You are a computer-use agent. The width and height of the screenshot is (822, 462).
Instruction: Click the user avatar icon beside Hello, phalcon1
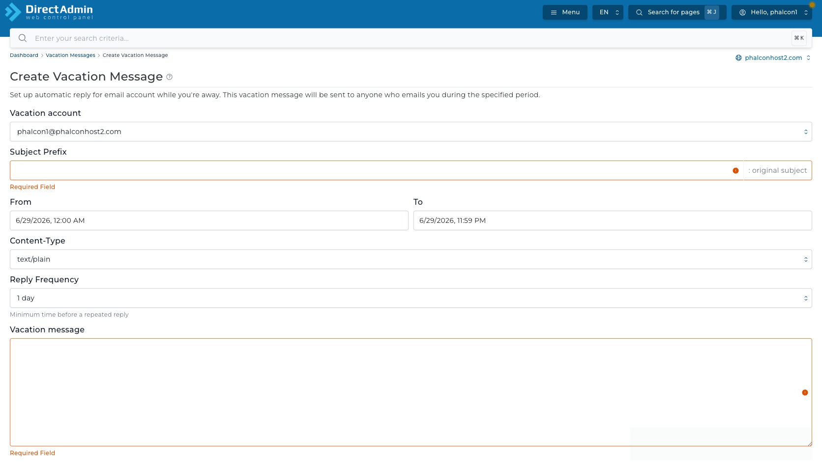[x=743, y=13]
